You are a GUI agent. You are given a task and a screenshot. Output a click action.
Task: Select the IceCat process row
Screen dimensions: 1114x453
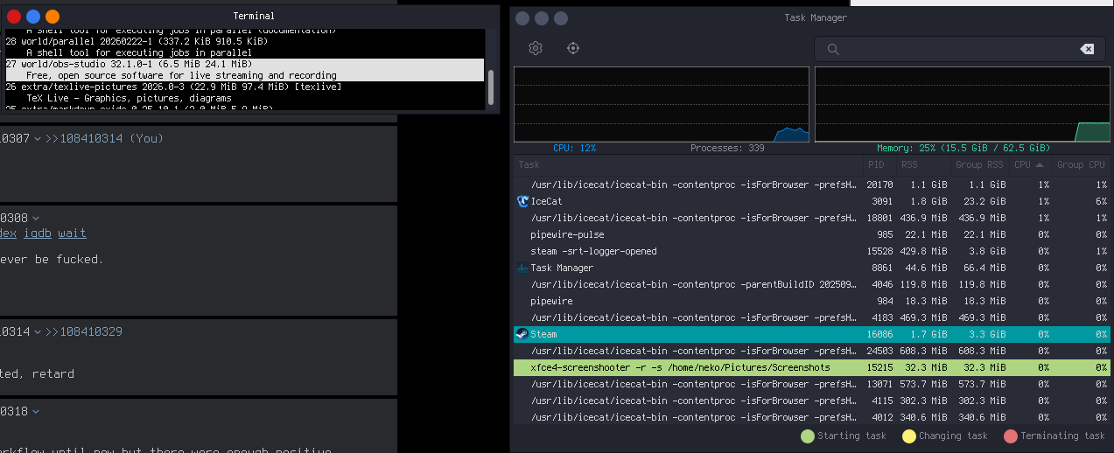coord(812,201)
